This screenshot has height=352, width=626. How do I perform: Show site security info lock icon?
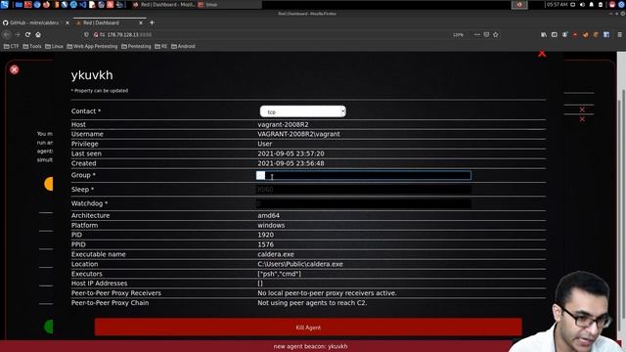(x=96, y=35)
